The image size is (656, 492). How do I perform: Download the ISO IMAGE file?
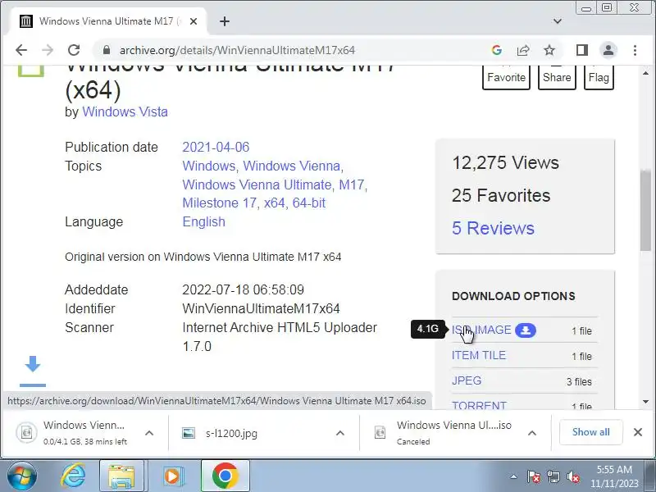[481, 330]
